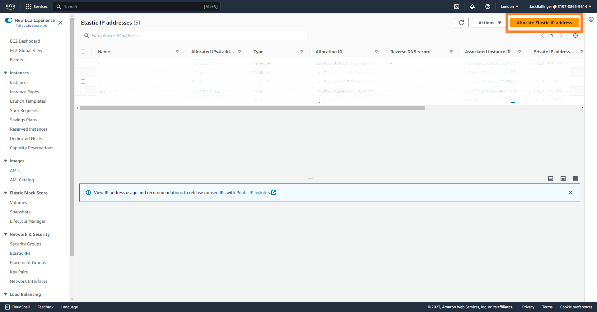This screenshot has width=597, height=312.
Task: Refresh the Elastic IP addresses list
Action: [461, 23]
